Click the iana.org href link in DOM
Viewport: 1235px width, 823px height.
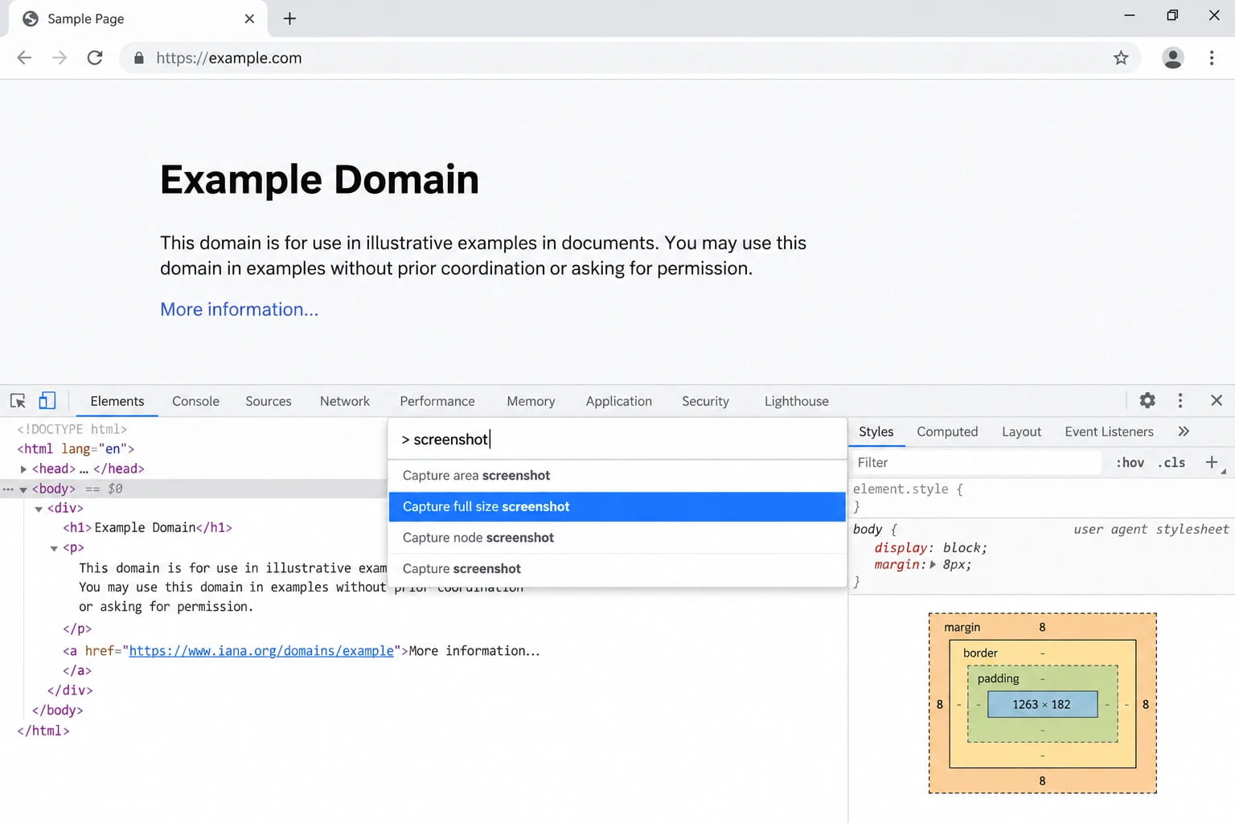[x=261, y=651]
